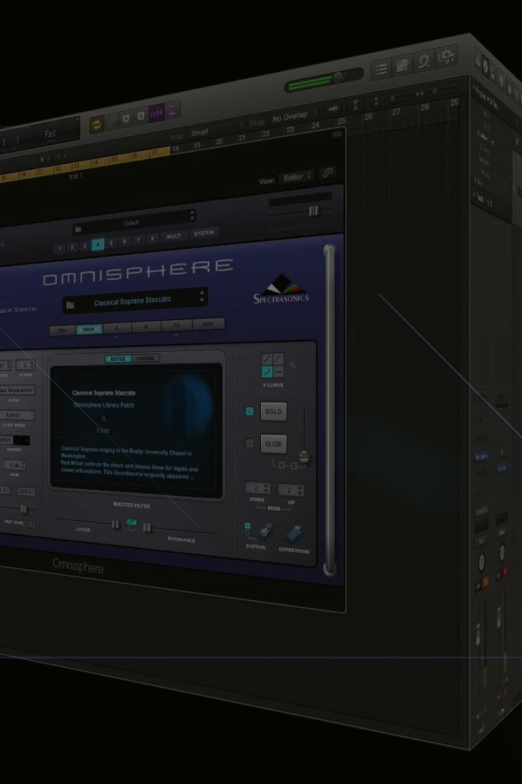522x784 pixels.
Task: Click the Inst 1 region label on timeline
Action: 77,176
